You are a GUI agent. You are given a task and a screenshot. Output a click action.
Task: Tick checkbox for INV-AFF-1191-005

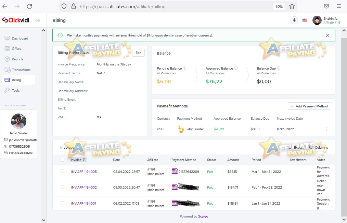tap(62, 171)
